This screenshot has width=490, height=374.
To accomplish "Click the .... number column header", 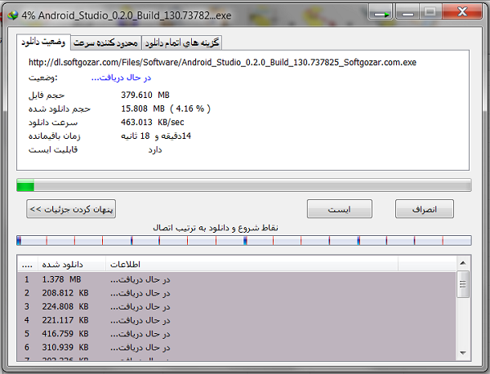I will (28, 265).
